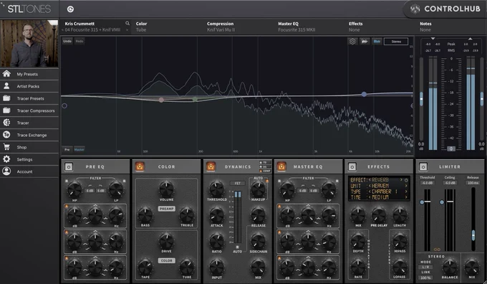The width and height of the screenshot is (487, 284).
Task: Open Artist Packs from the sidebar
Action: [29, 86]
